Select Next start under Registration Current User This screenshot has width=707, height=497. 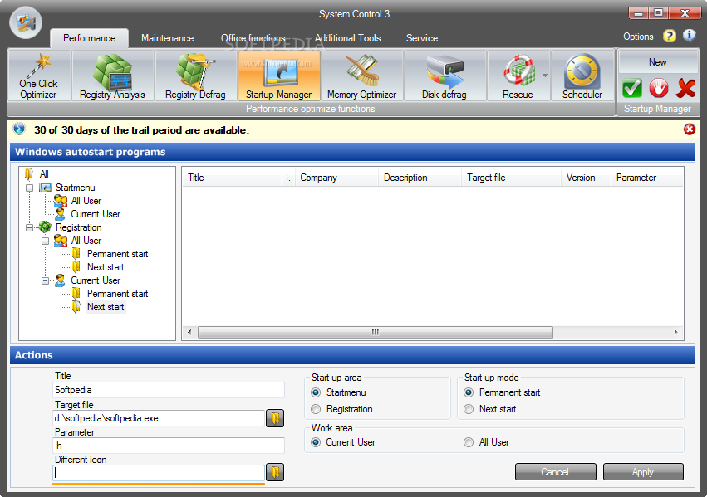105,307
